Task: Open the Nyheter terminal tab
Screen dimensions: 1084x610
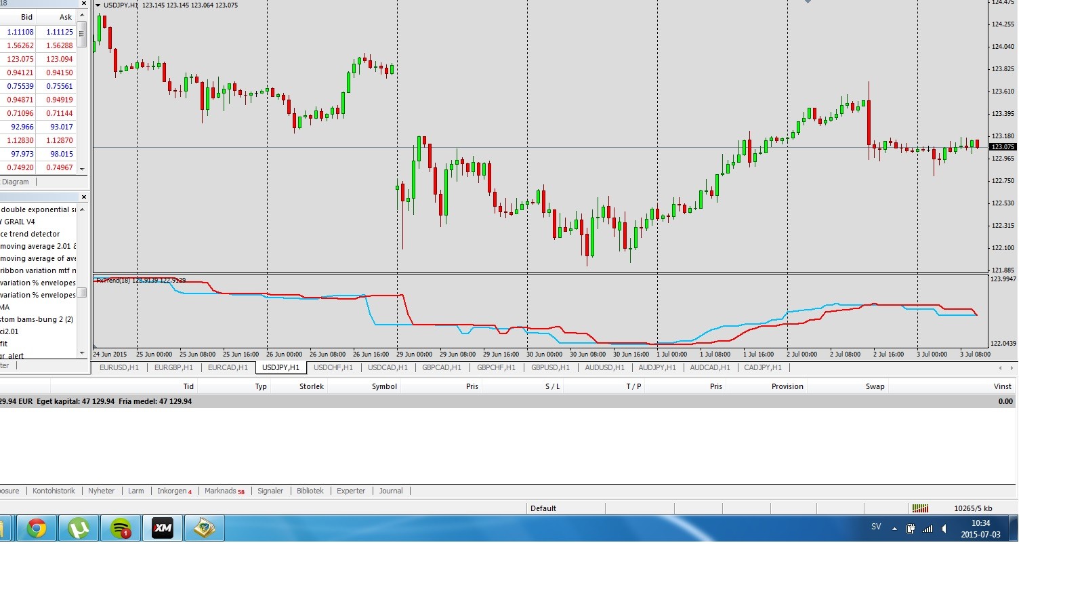Action: 101,491
